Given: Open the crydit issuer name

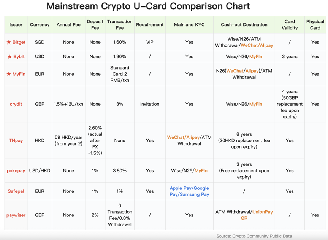Looking at the screenshot, I should point(16,104).
